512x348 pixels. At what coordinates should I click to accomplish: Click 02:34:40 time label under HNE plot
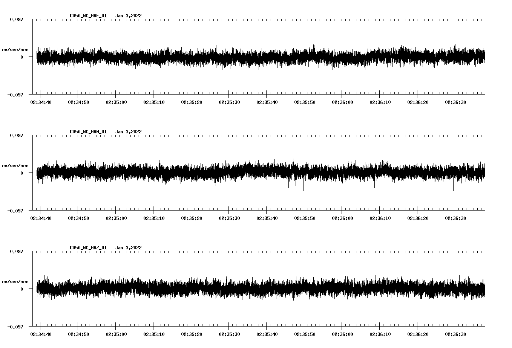tap(41, 102)
